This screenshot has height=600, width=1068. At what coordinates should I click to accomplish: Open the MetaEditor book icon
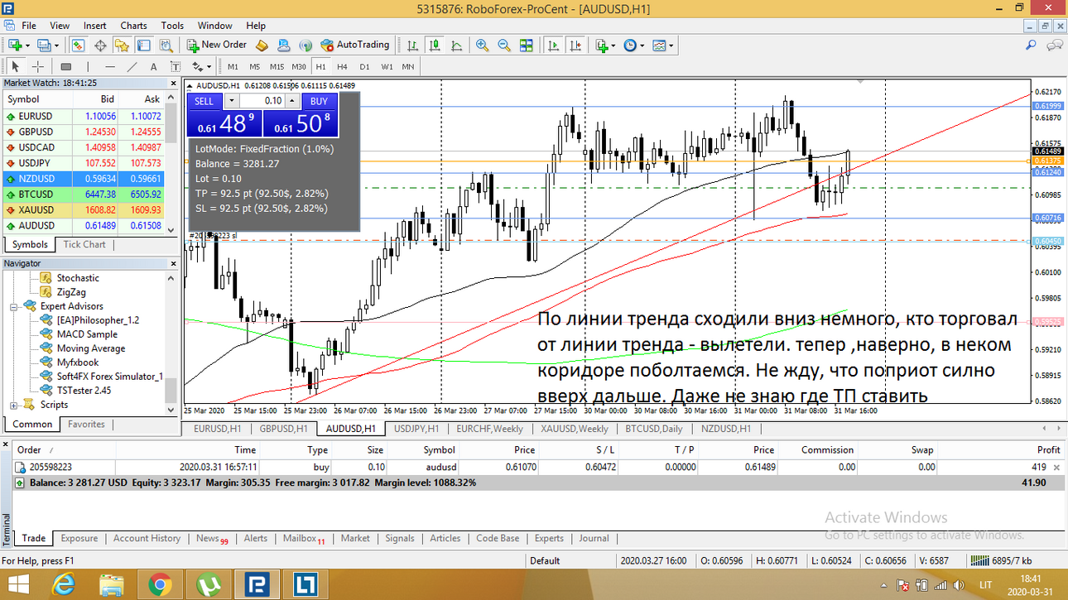262,45
